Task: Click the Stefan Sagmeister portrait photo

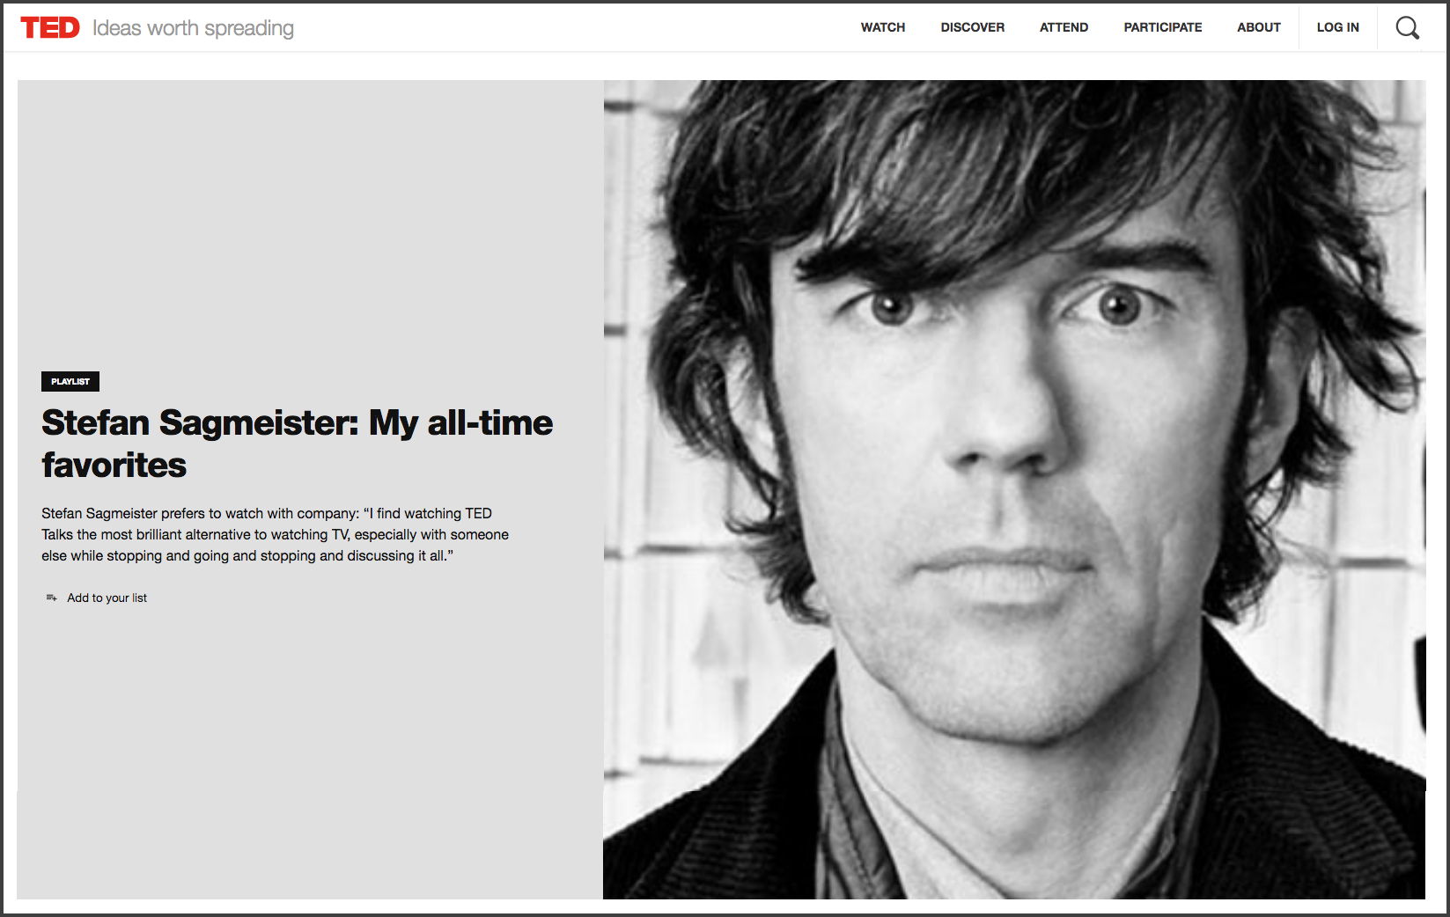Action: point(1014,489)
